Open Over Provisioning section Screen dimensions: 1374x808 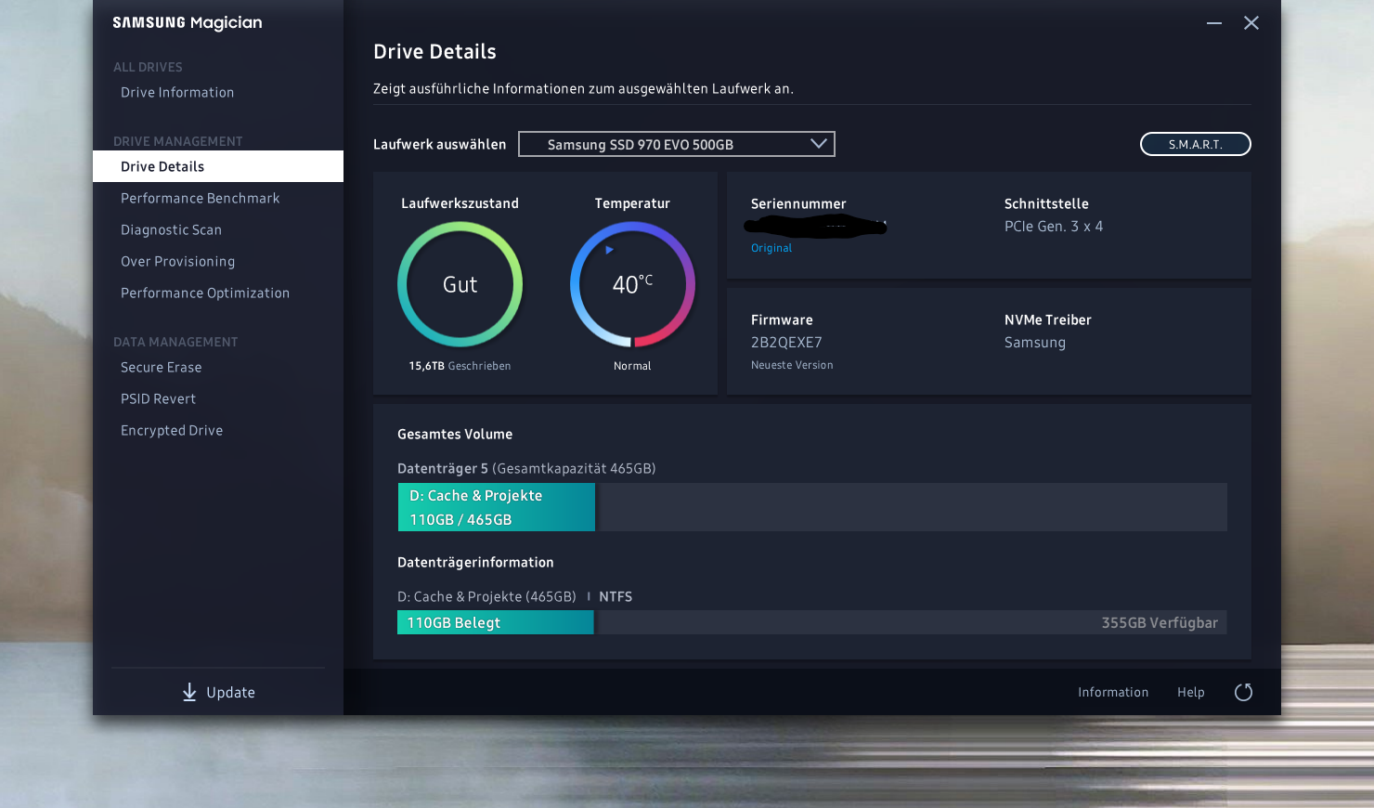178,262
